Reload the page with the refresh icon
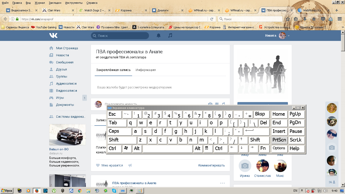This screenshot has width=345, height=194. click(x=212, y=19)
